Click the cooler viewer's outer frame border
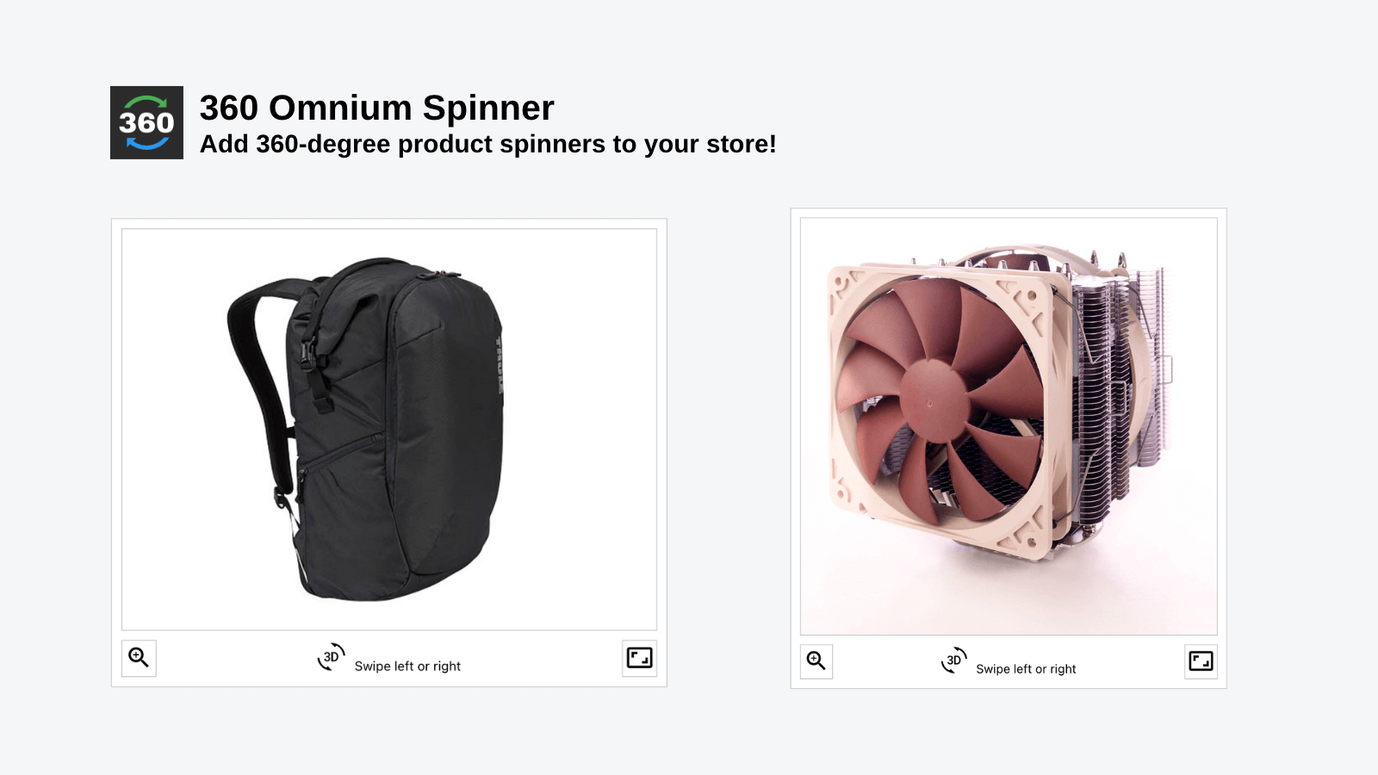Screen dimensions: 1378x775 click(x=1008, y=208)
